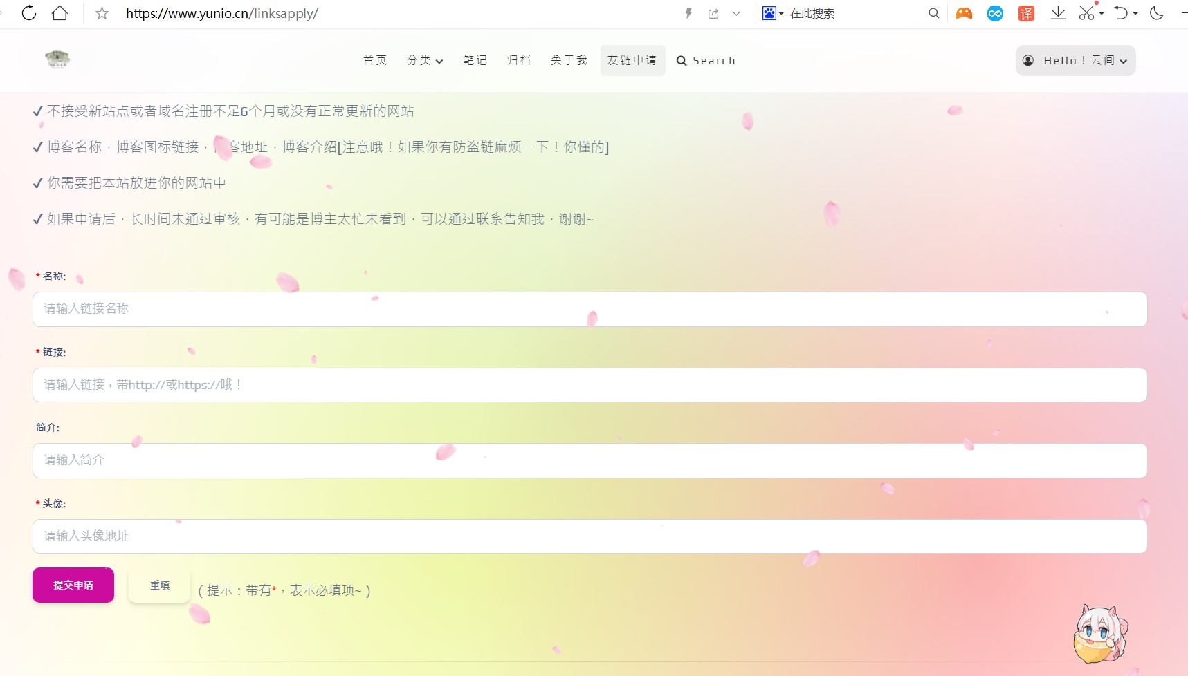Focus the 请输入简介 description field

pyautogui.click(x=590, y=460)
